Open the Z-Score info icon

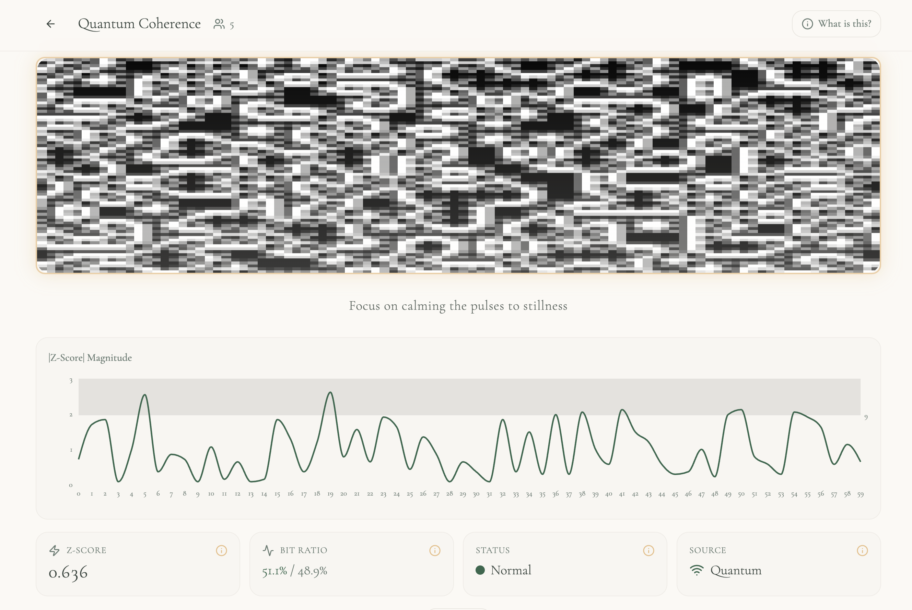tap(221, 550)
